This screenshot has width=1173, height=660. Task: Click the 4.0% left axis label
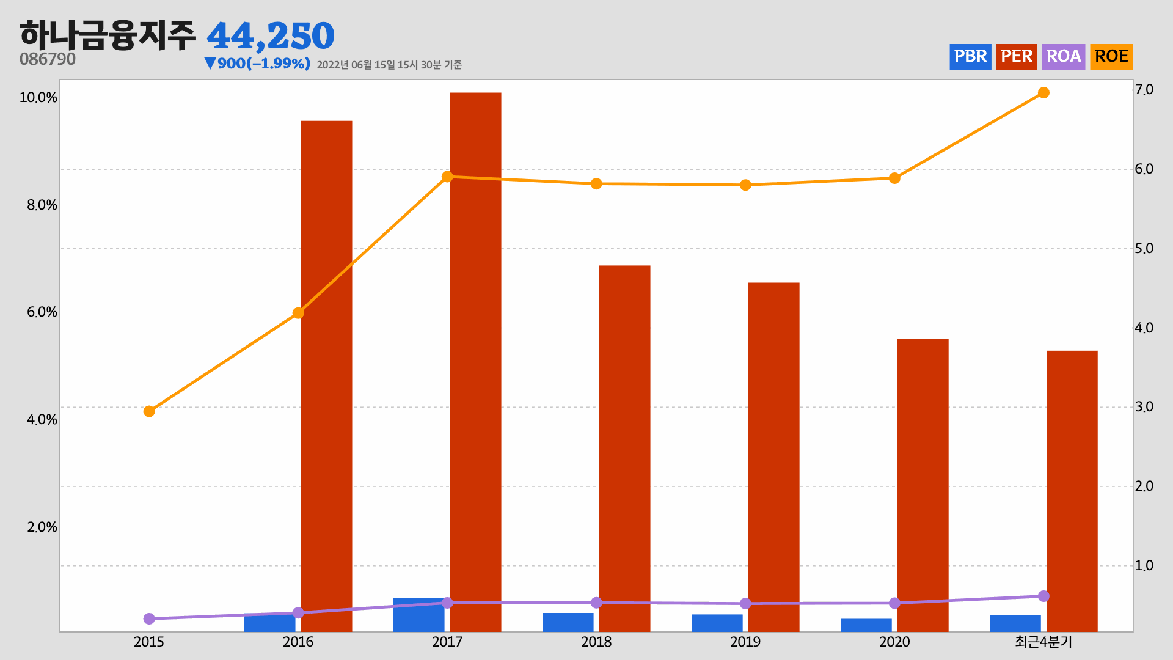tap(42, 420)
